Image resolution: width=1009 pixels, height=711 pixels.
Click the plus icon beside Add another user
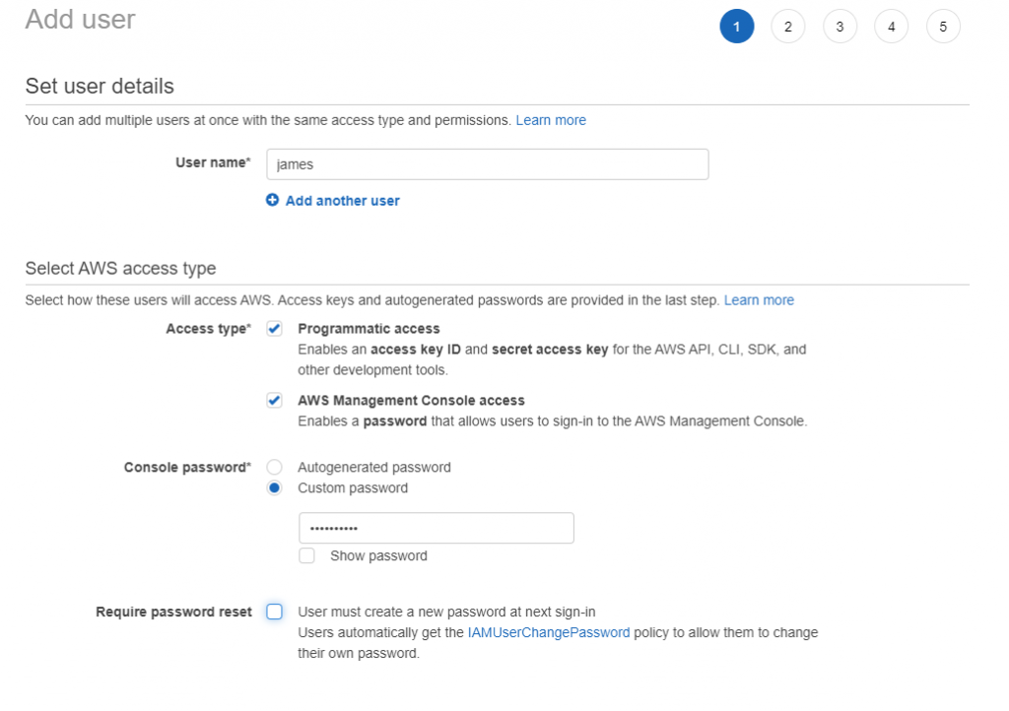pyautogui.click(x=272, y=200)
